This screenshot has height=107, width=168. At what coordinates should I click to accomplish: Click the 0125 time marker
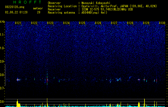click(82, 23)
